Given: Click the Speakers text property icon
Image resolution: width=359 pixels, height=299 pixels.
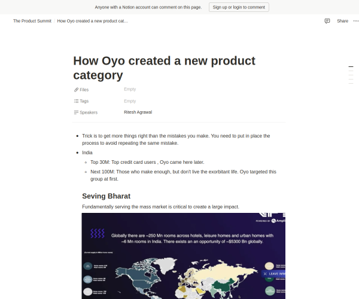Looking at the screenshot, I should 76,112.
